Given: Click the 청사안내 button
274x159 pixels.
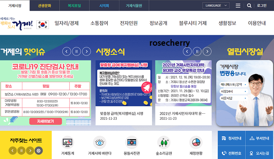Looking at the screenshot, I should [231, 138].
